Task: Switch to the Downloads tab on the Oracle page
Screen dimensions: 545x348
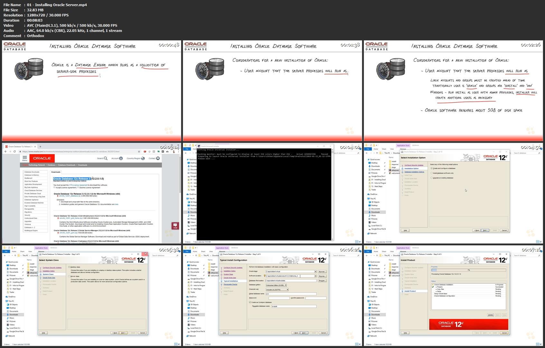Action: [x=56, y=172]
